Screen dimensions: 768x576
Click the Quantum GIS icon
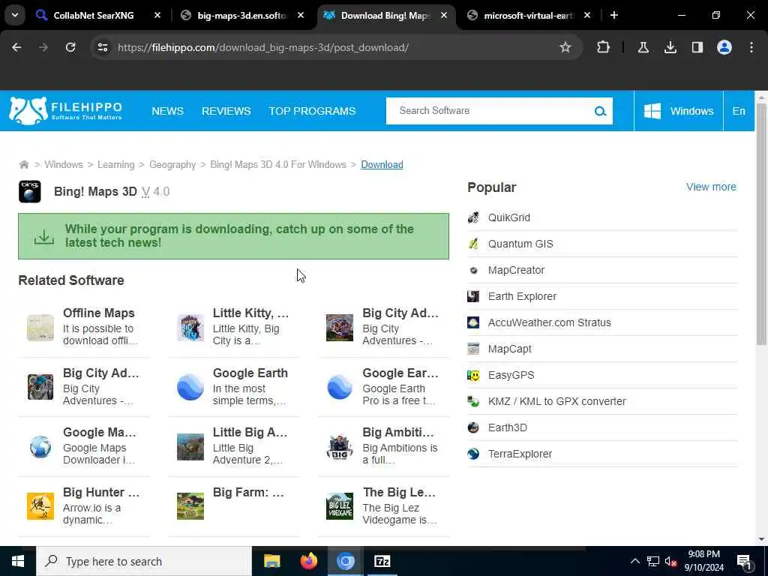click(x=473, y=244)
